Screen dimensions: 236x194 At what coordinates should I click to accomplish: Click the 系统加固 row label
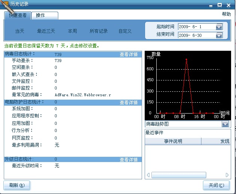click(x=23, y=109)
